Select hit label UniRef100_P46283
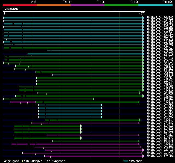The height and width of the screenshot is (163, 175). 160,17
